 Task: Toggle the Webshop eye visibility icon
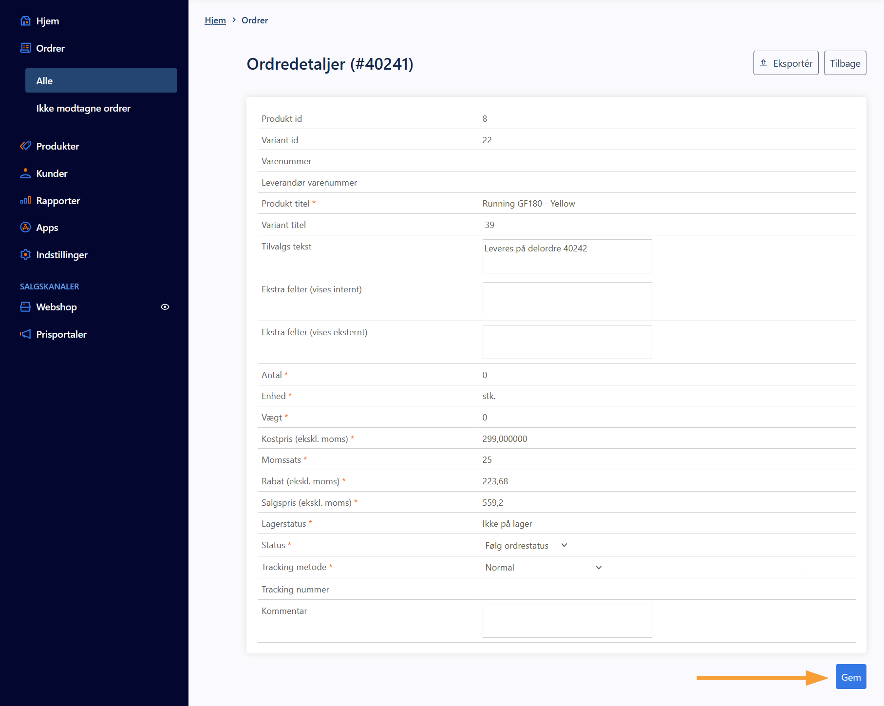click(165, 307)
